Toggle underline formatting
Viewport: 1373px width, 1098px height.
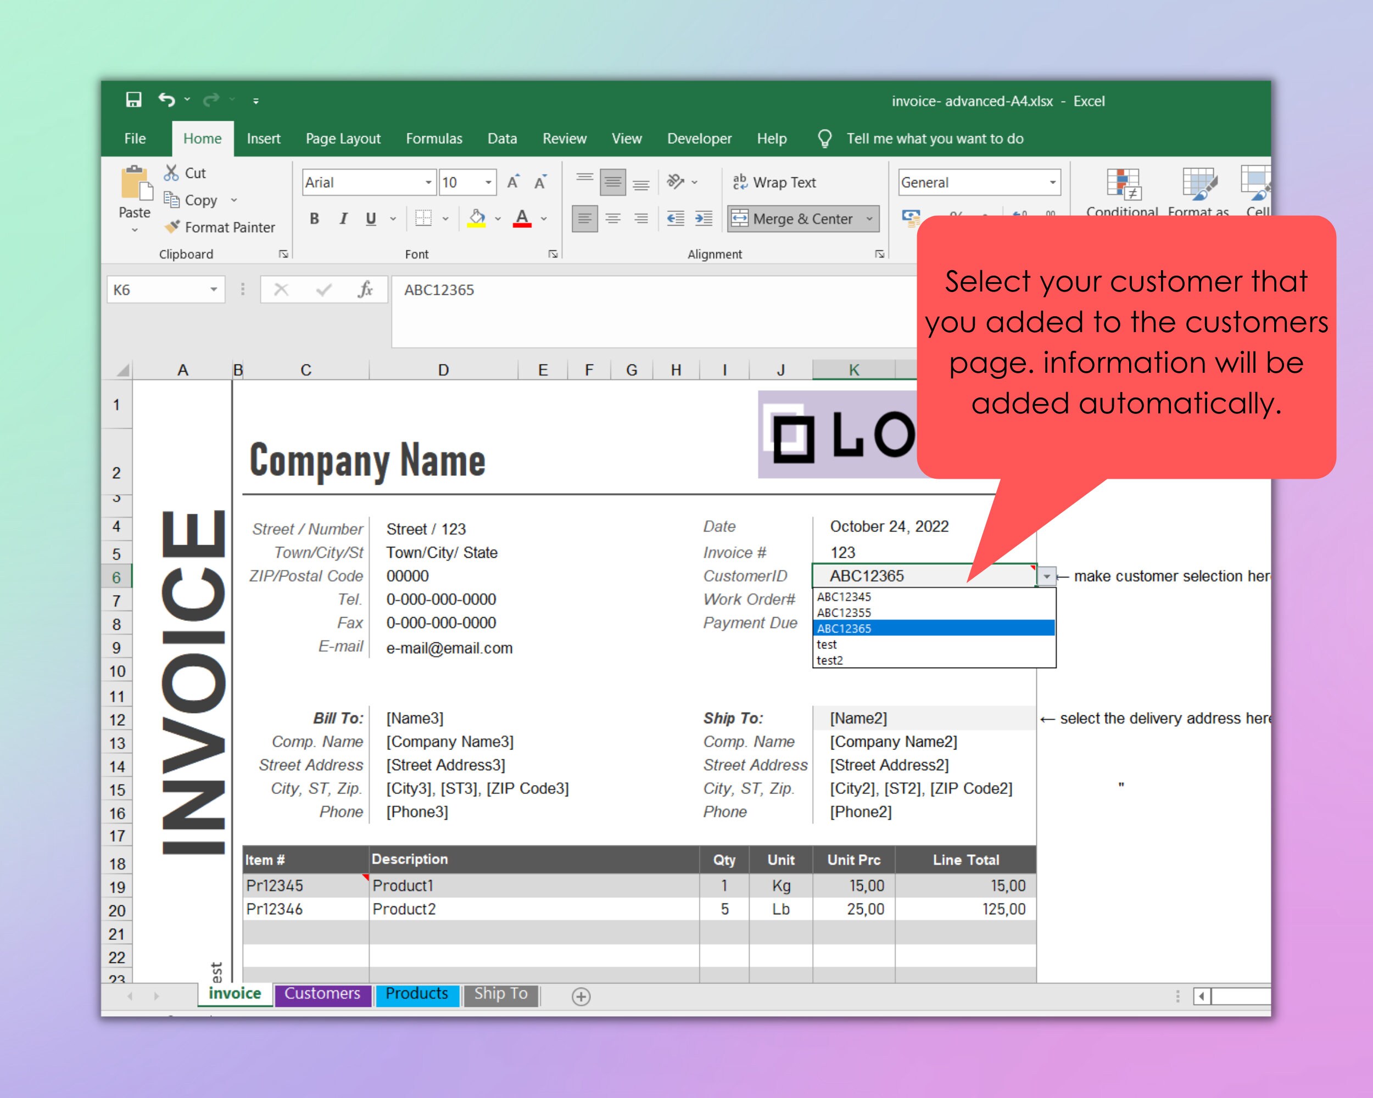click(370, 219)
